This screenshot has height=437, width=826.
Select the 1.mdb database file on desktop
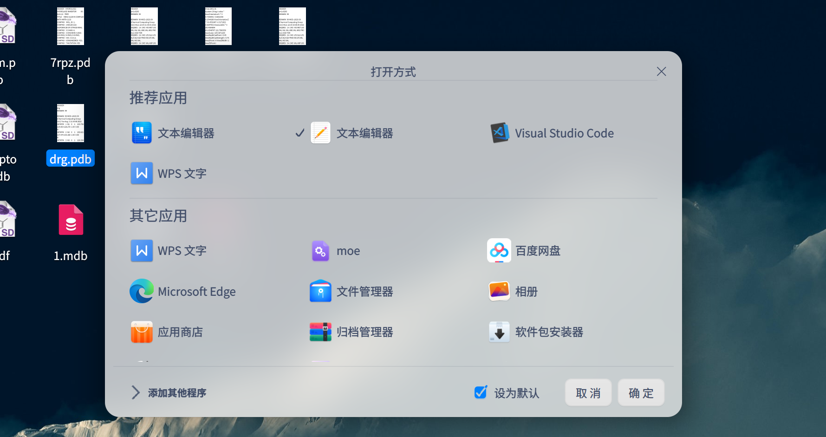(x=71, y=233)
